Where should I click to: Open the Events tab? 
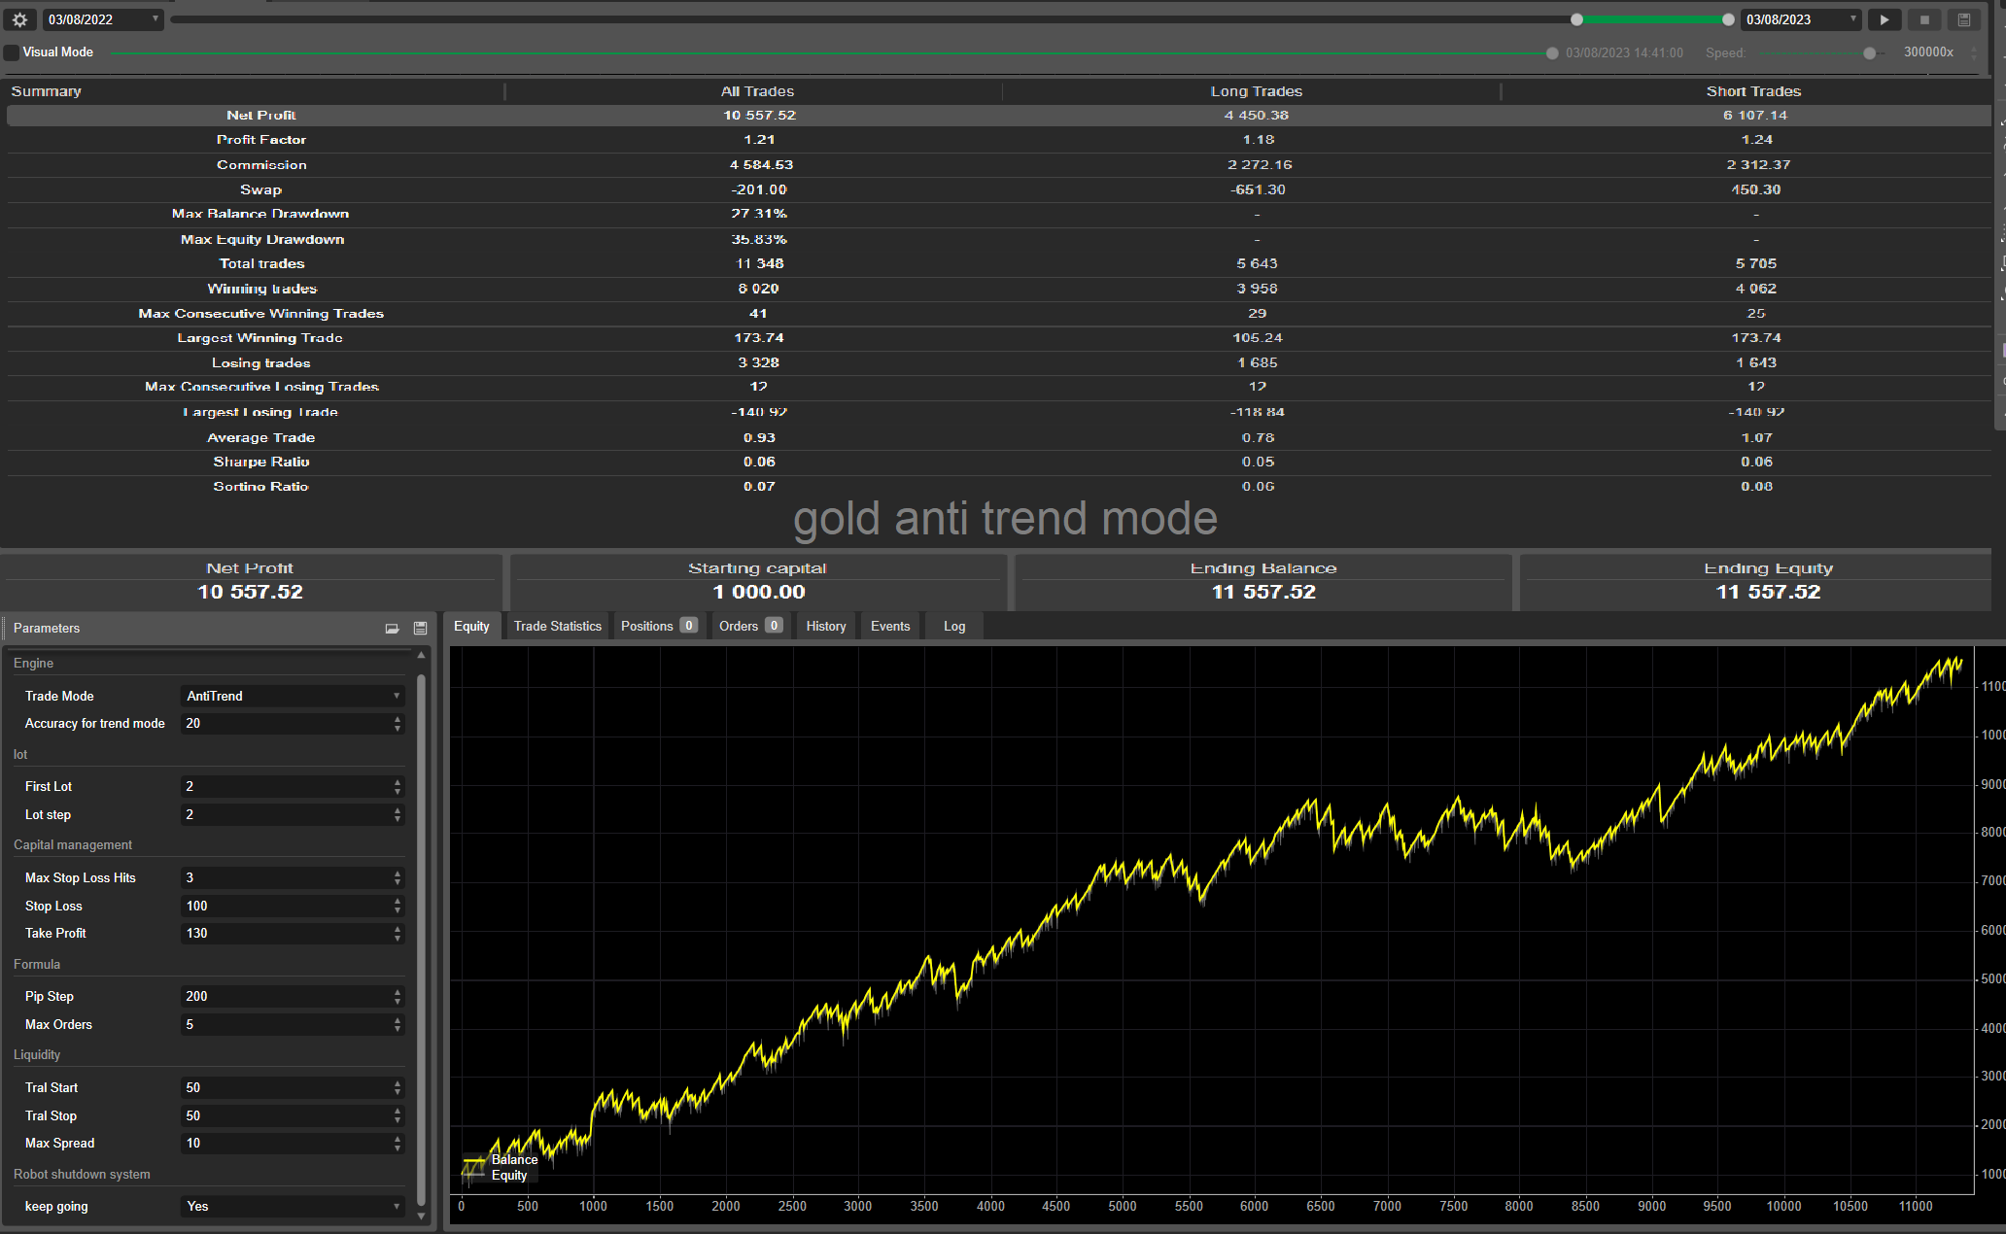[x=890, y=627]
